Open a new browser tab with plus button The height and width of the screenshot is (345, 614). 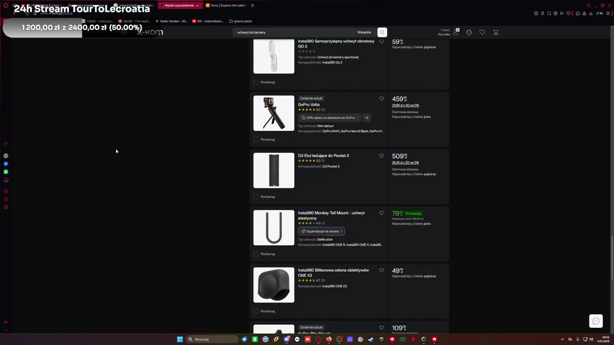tap(252, 5)
